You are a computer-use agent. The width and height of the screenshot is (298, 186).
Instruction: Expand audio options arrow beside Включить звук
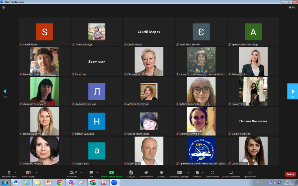pyautogui.click(x=16, y=172)
